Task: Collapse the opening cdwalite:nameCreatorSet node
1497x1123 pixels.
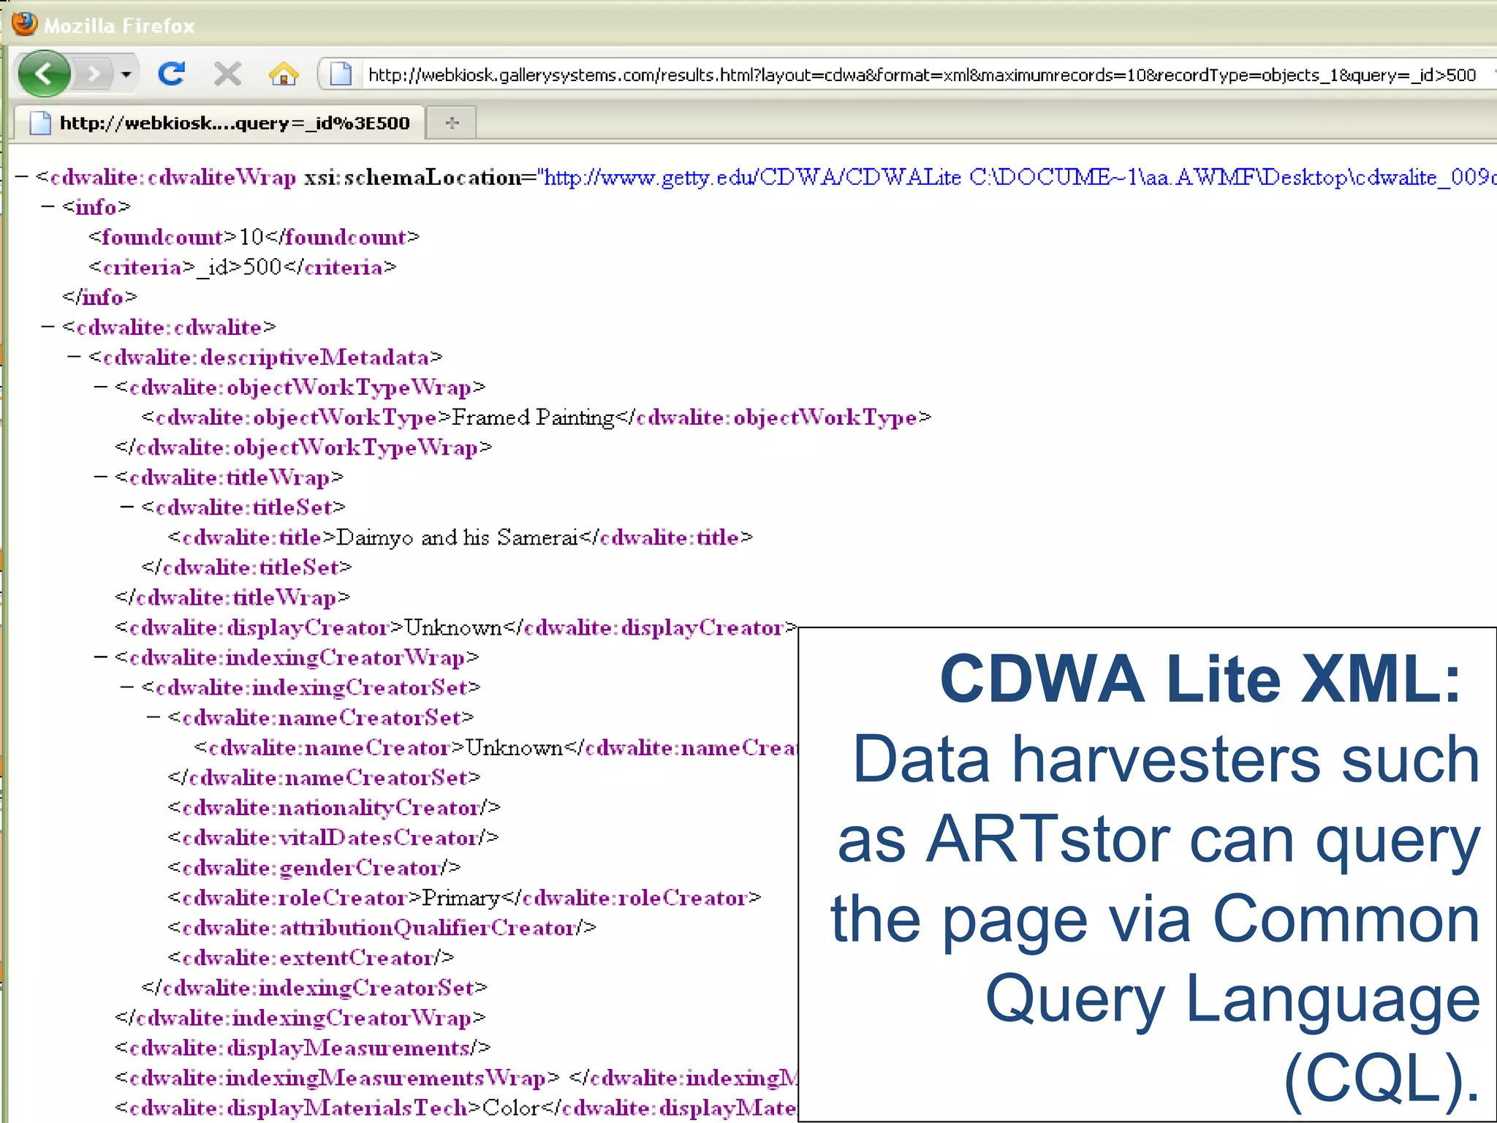Action: 154,717
